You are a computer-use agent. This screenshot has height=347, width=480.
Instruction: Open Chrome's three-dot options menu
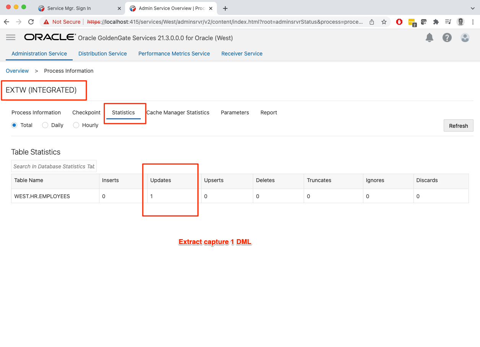point(473,22)
